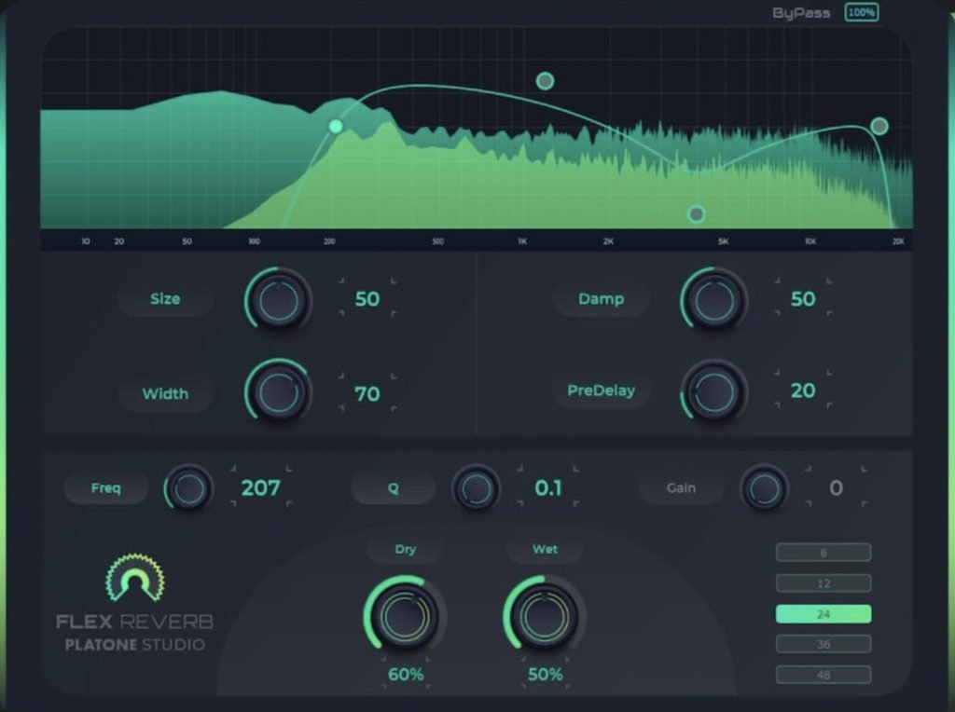Viewport: 955px width, 712px height.
Task: Click the Dry level knob
Action: [405, 615]
